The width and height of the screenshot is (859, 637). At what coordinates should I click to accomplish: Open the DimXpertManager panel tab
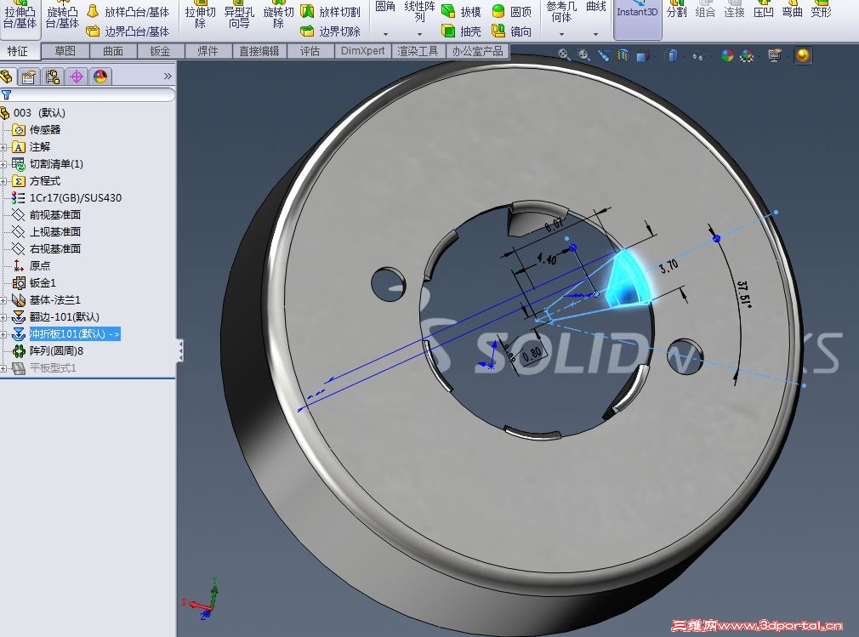point(77,77)
